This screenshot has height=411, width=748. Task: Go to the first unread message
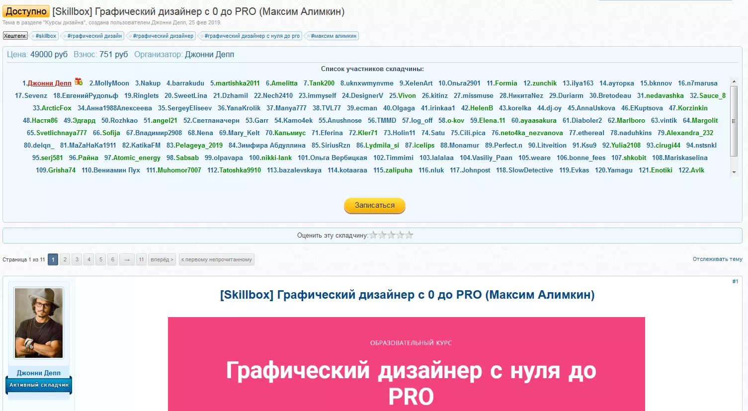(x=217, y=259)
